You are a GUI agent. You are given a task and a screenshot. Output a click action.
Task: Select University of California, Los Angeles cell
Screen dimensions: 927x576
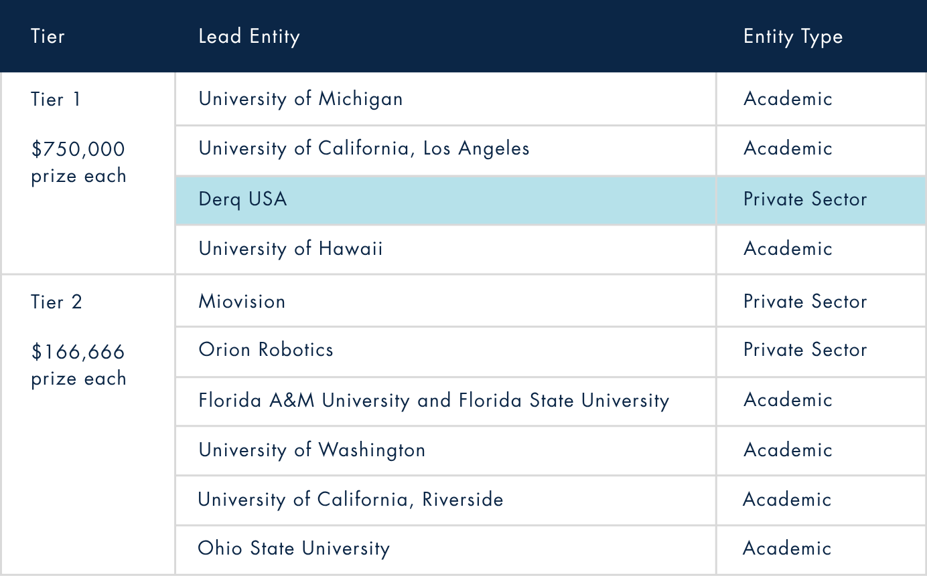point(446,149)
